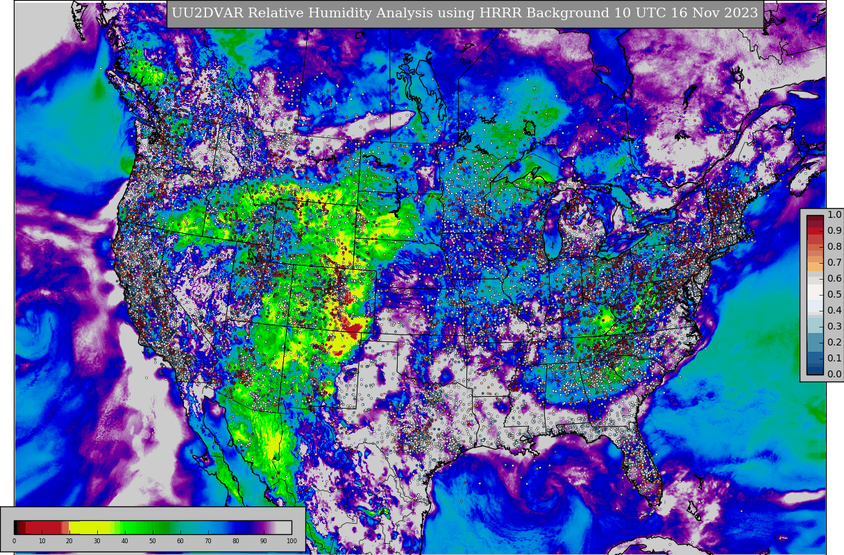Click the '50' tick label on the humidity scale

point(153,541)
